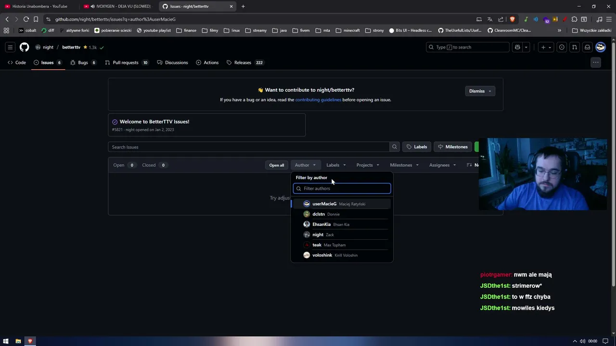
Task: Open the Bugs tab
Action: click(x=83, y=62)
